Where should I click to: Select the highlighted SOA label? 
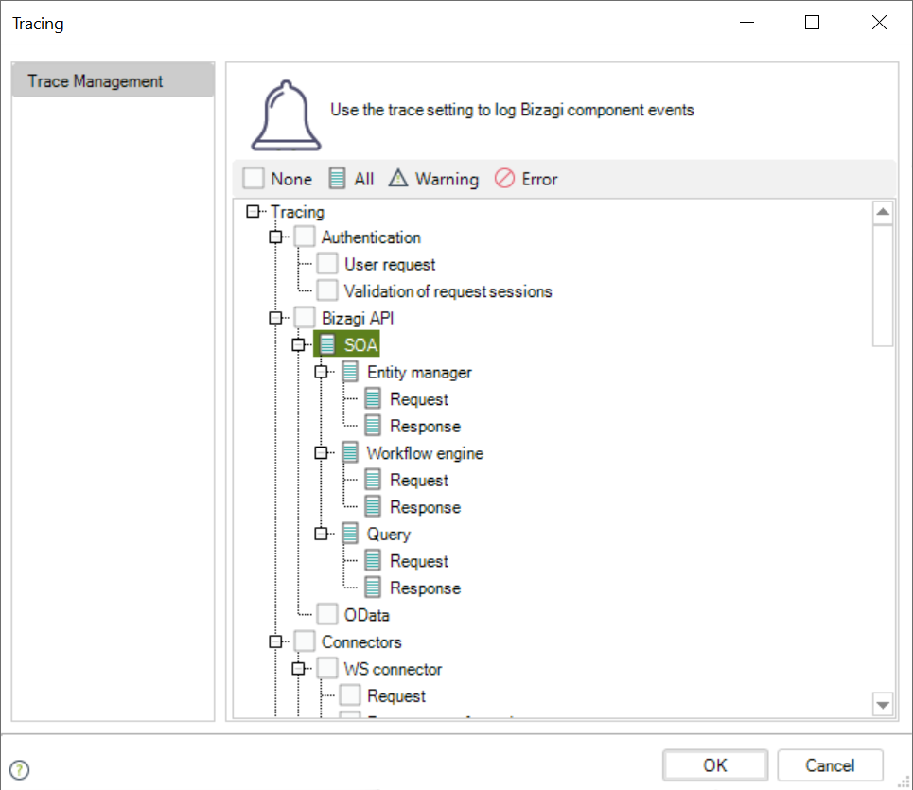pyautogui.click(x=361, y=344)
